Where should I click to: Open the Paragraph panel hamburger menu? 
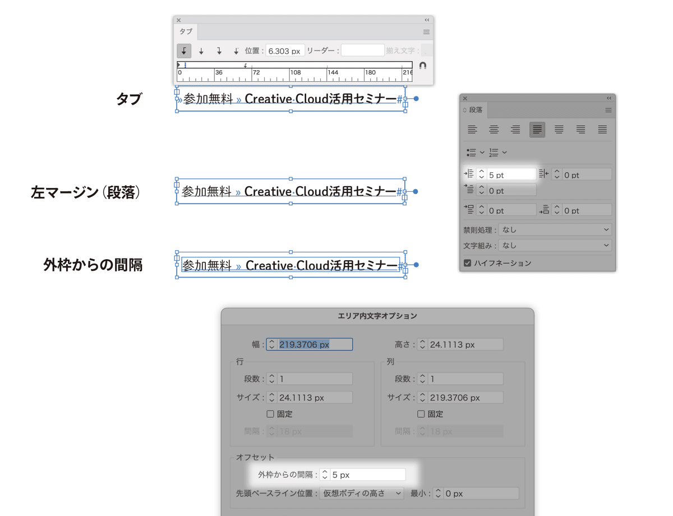(x=609, y=110)
